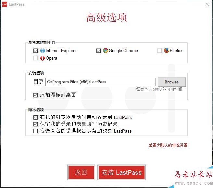Toggle 在我的浏览器启动时自动登录到 LastPass checkbox
The image size is (213, 188).
pos(36,117)
